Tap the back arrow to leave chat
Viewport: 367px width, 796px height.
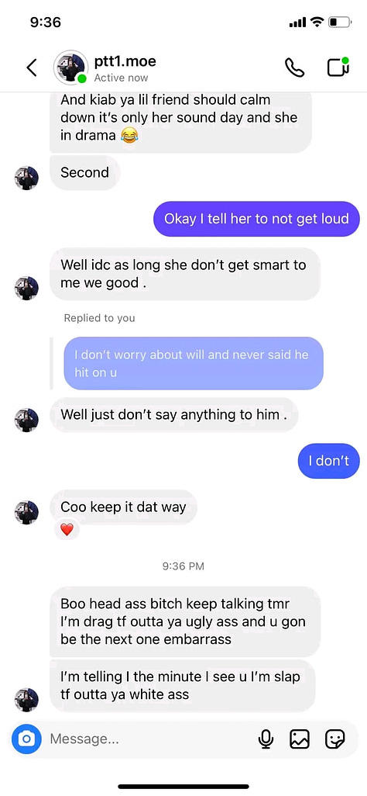32,67
